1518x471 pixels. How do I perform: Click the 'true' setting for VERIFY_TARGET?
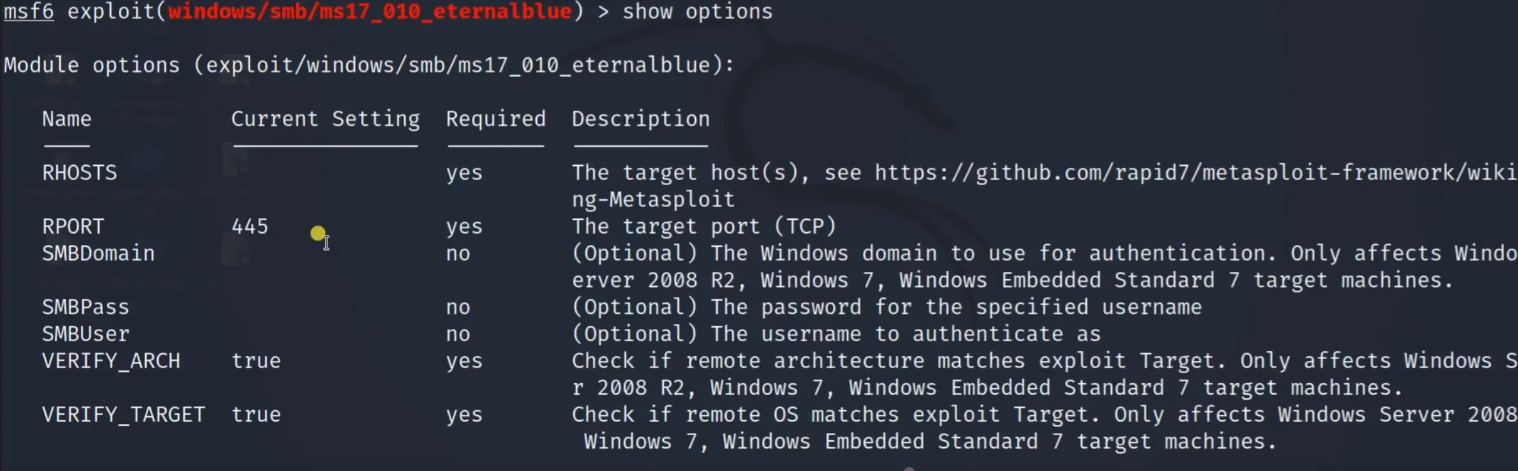pyautogui.click(x=256, y=415)
